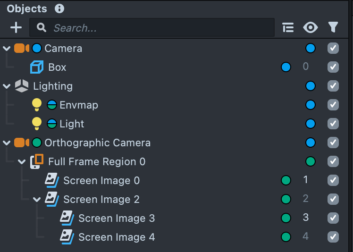Viewport: 353px width, 252px height.
Task: Collapse the Full Frame Region 0 node
Action: pos(22,161)
